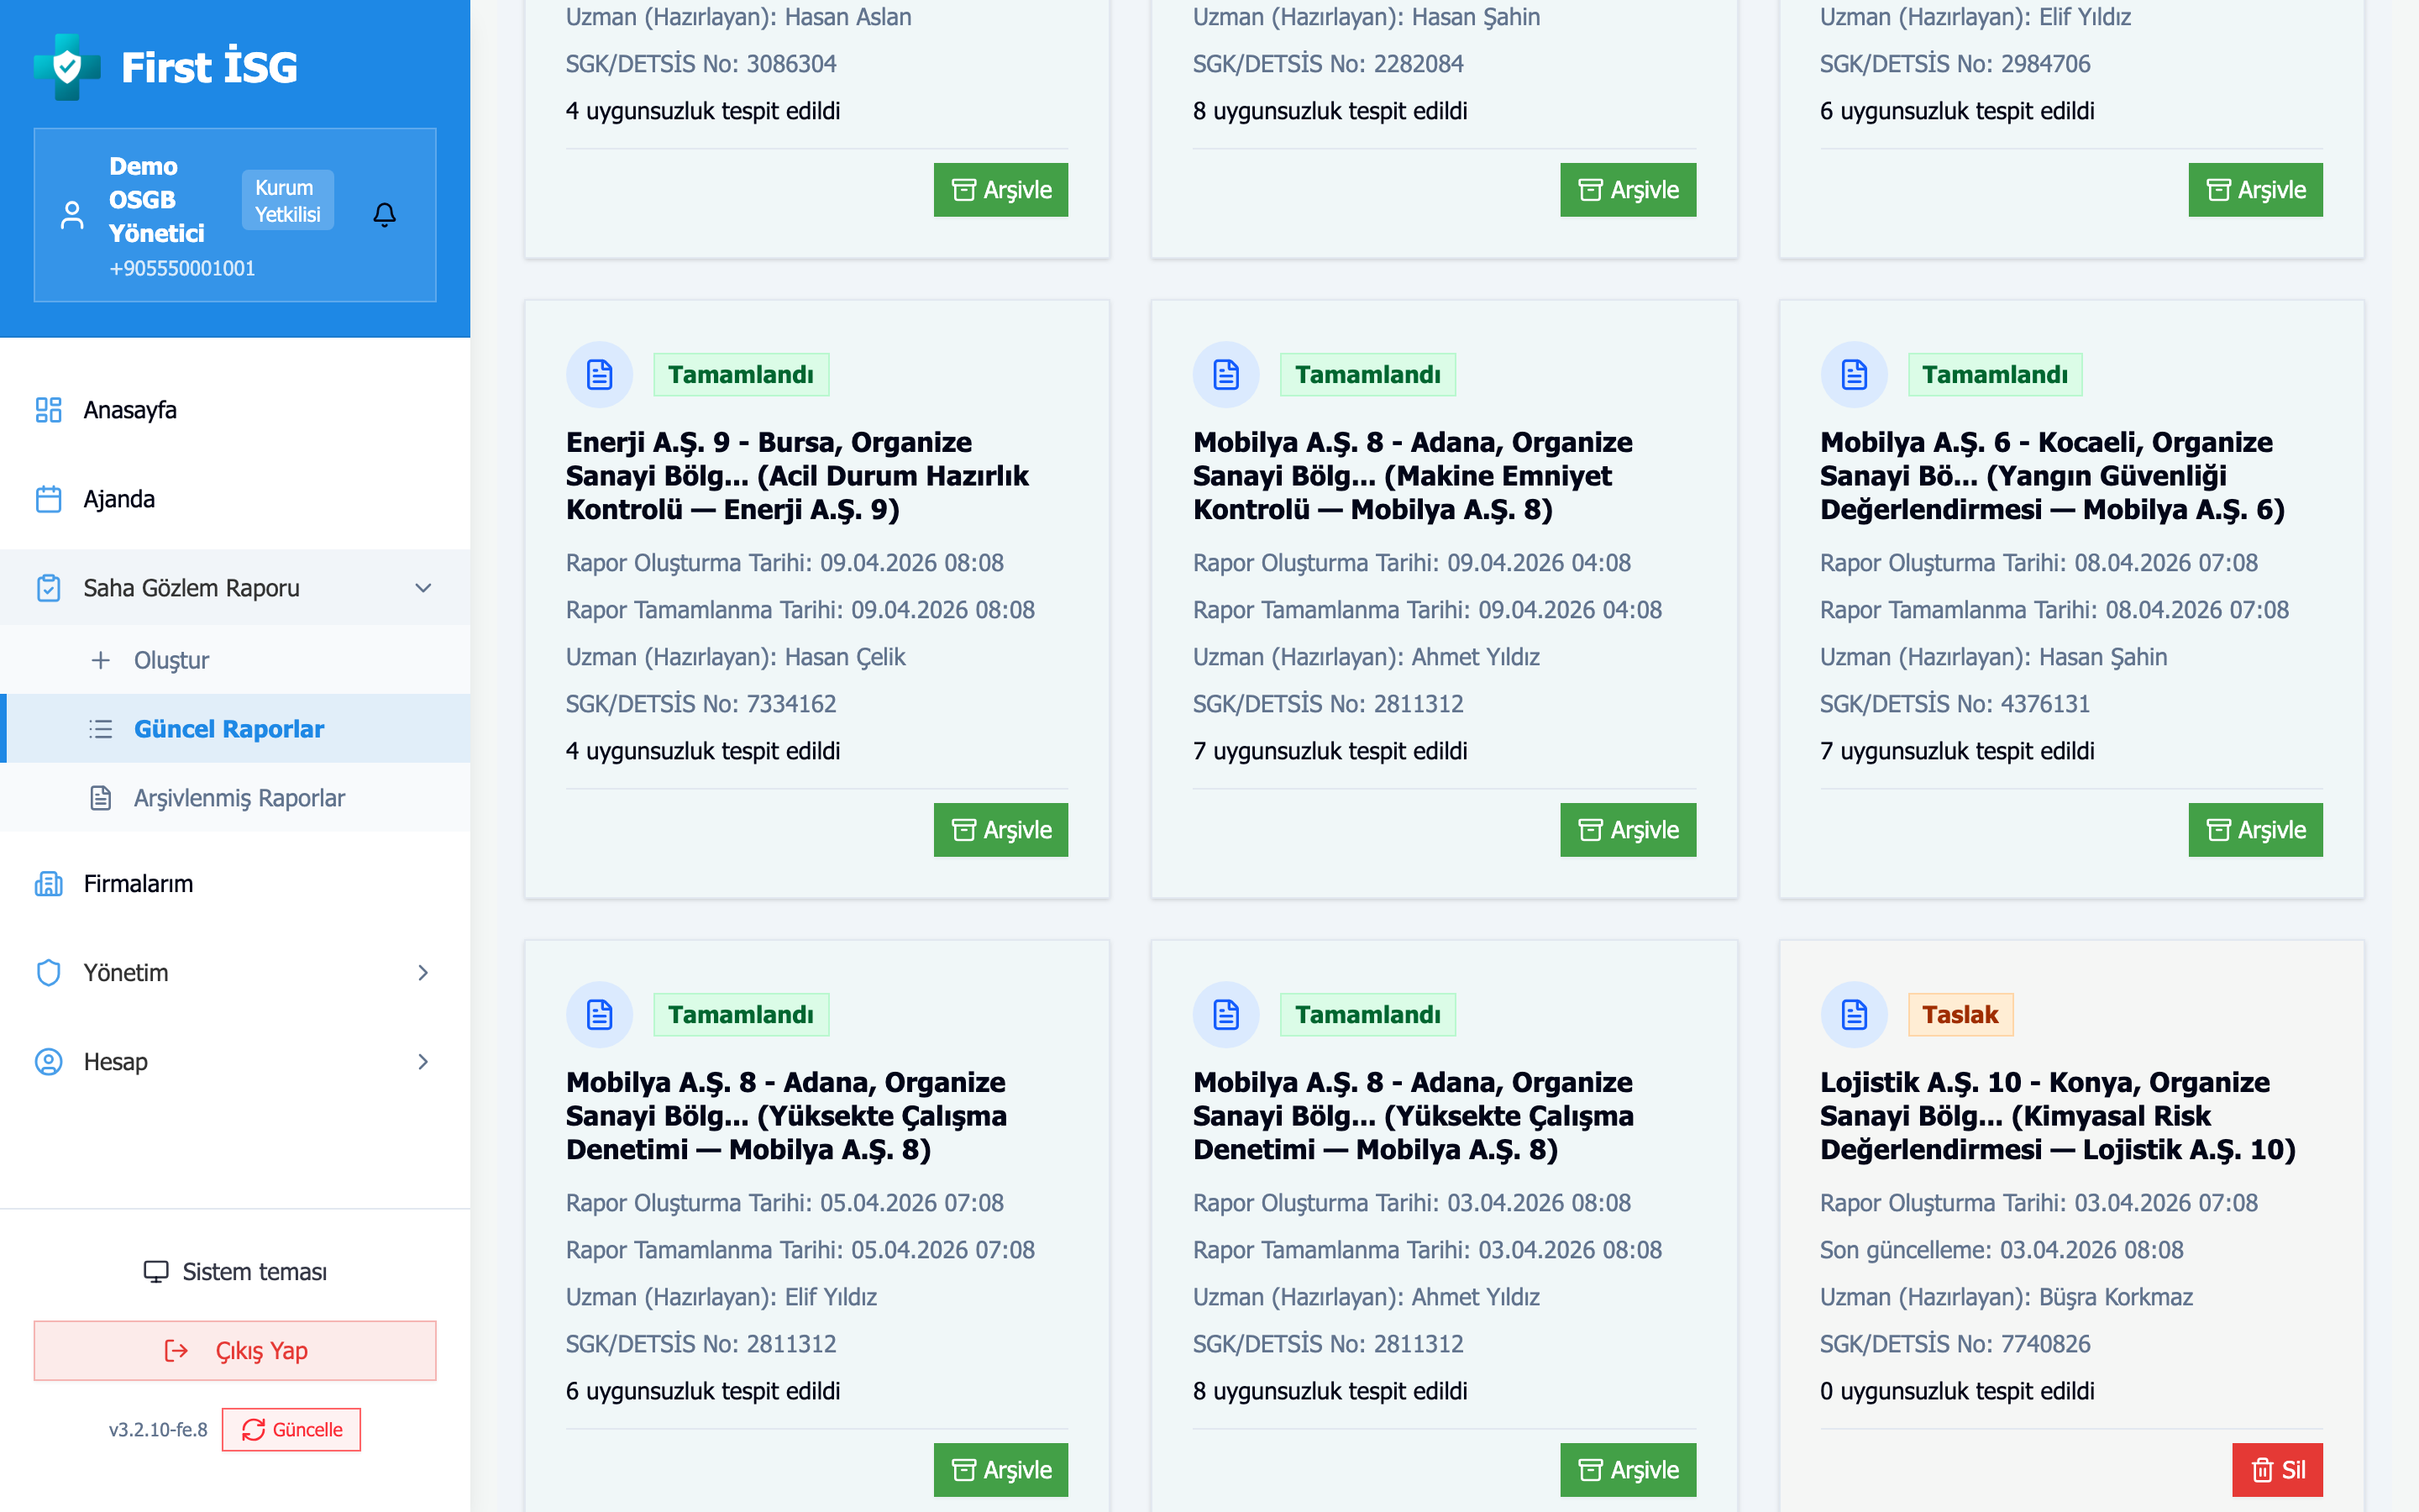Go to Firmalarım page
This screenshot has width=2419, height=1512.
[x=138, y=884]
